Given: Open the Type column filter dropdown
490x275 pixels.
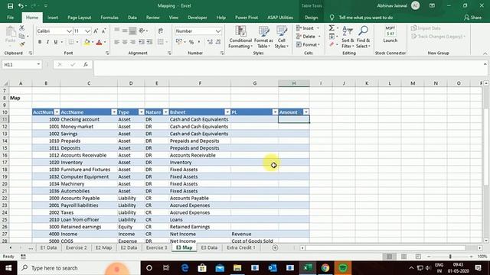Looking at the screenshot, I should pos(141,112).
